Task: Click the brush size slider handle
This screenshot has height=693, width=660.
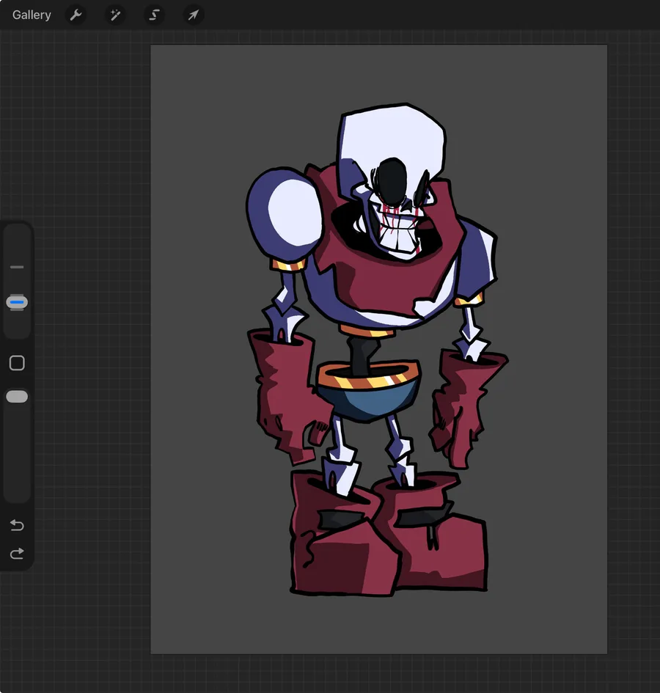Action: click(x=17, y=302)
